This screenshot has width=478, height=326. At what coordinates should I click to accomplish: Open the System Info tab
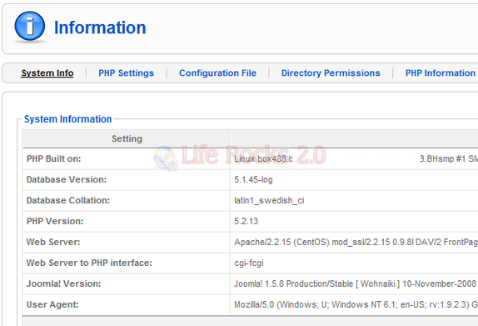tap(47, 73)
